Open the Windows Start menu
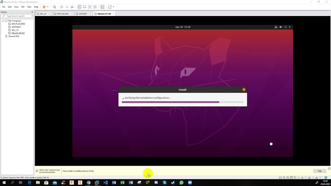Screen dimensions: 331x186 pos(4,183)
